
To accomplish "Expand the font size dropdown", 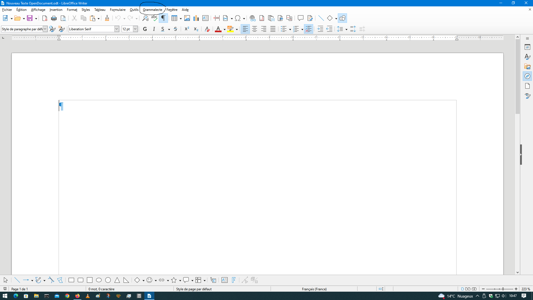I will click(x=135, y=29).
